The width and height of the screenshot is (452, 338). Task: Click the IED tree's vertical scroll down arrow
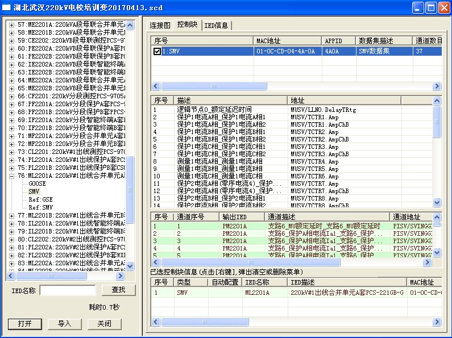point(130,266)
